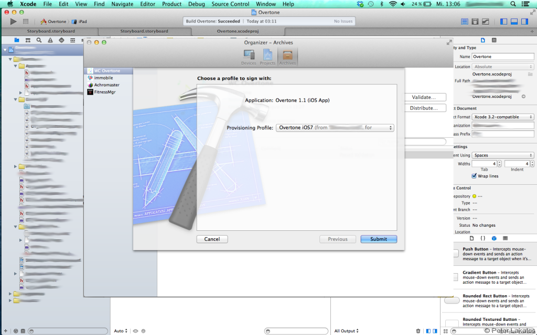The height and width of the screenshot is (335, 537).
Task: Open the Archives section in Organizer
Action: pyautogui.click(x=287, y=57)
